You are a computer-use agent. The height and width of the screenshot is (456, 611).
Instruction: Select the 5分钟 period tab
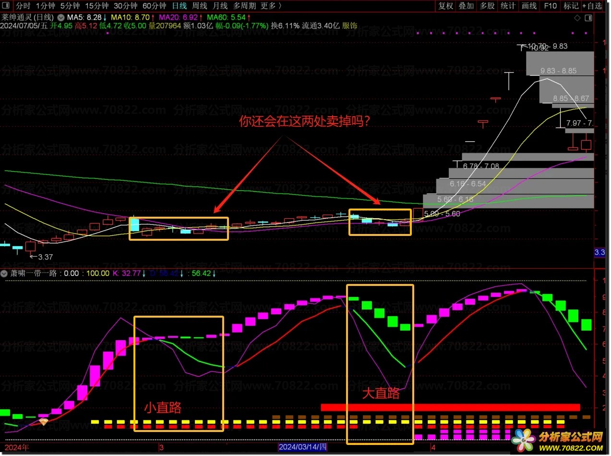tap(70, 6)
